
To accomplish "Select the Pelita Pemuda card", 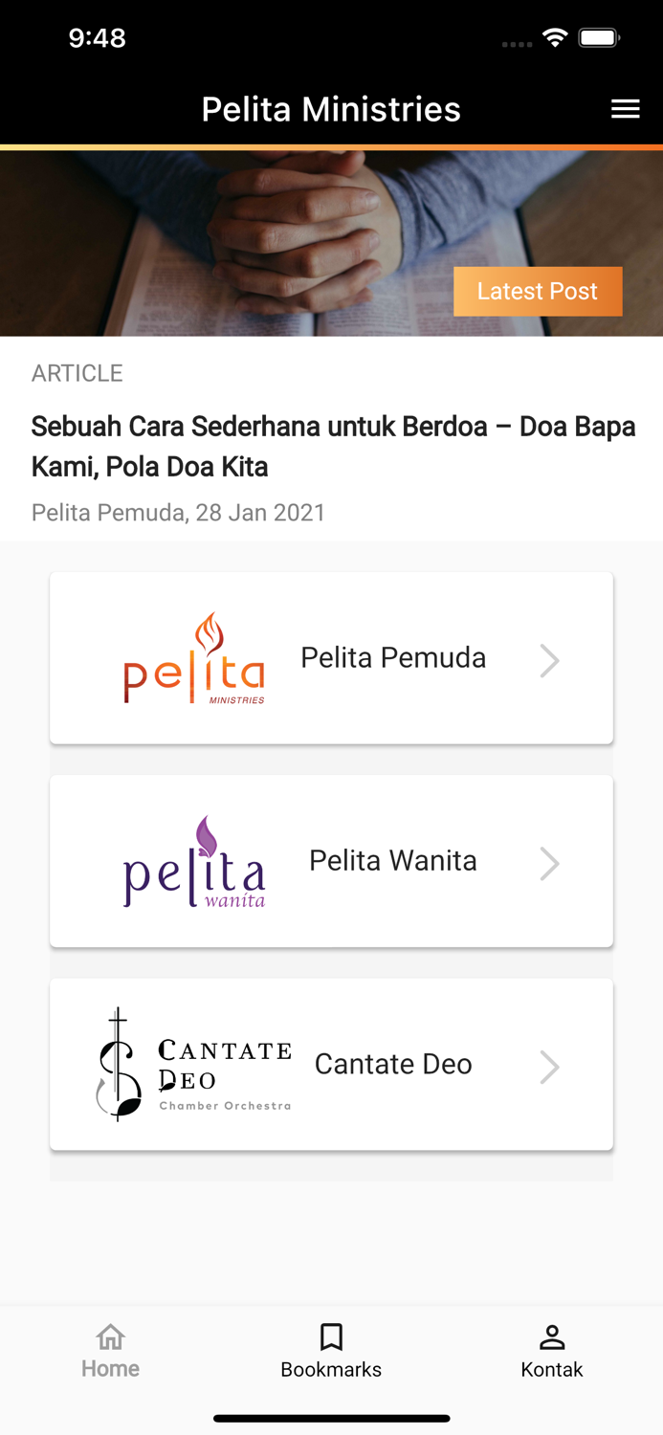I will (x=331, y=657).
